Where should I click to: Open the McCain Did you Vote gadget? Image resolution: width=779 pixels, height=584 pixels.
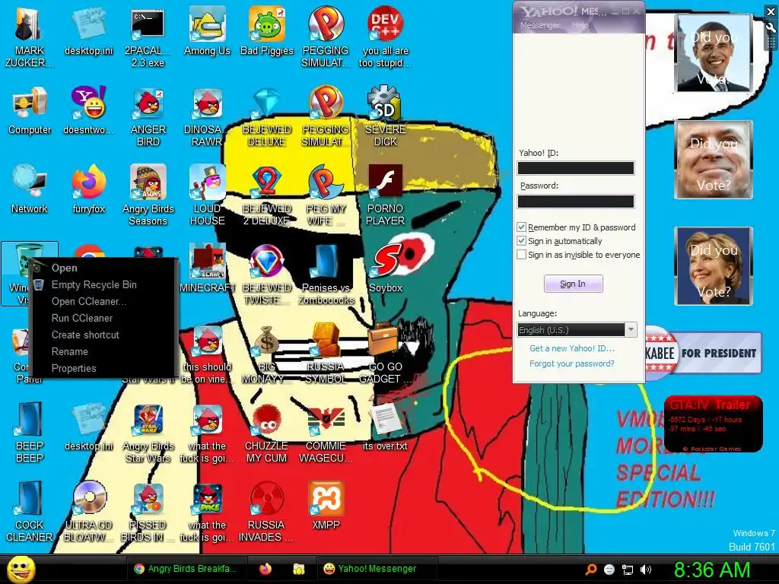click(x=714, y=160)
